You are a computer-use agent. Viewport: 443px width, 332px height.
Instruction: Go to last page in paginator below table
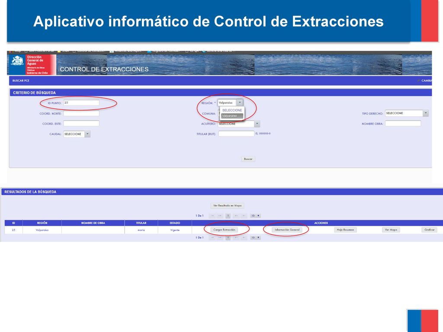click(244, 238)
